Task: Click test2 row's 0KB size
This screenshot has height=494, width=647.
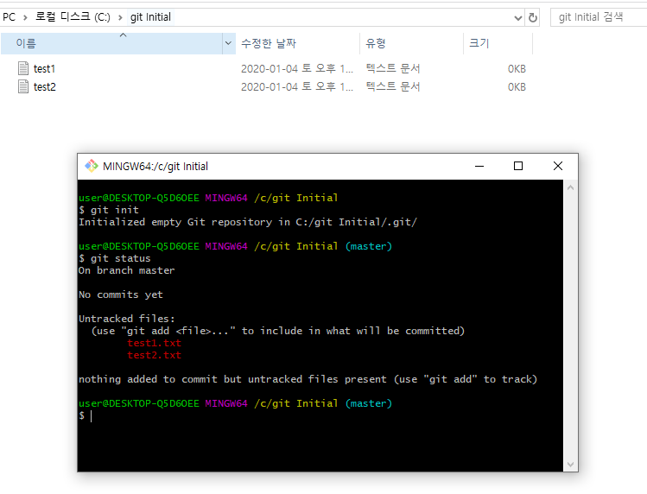Action: click(517, 87)
